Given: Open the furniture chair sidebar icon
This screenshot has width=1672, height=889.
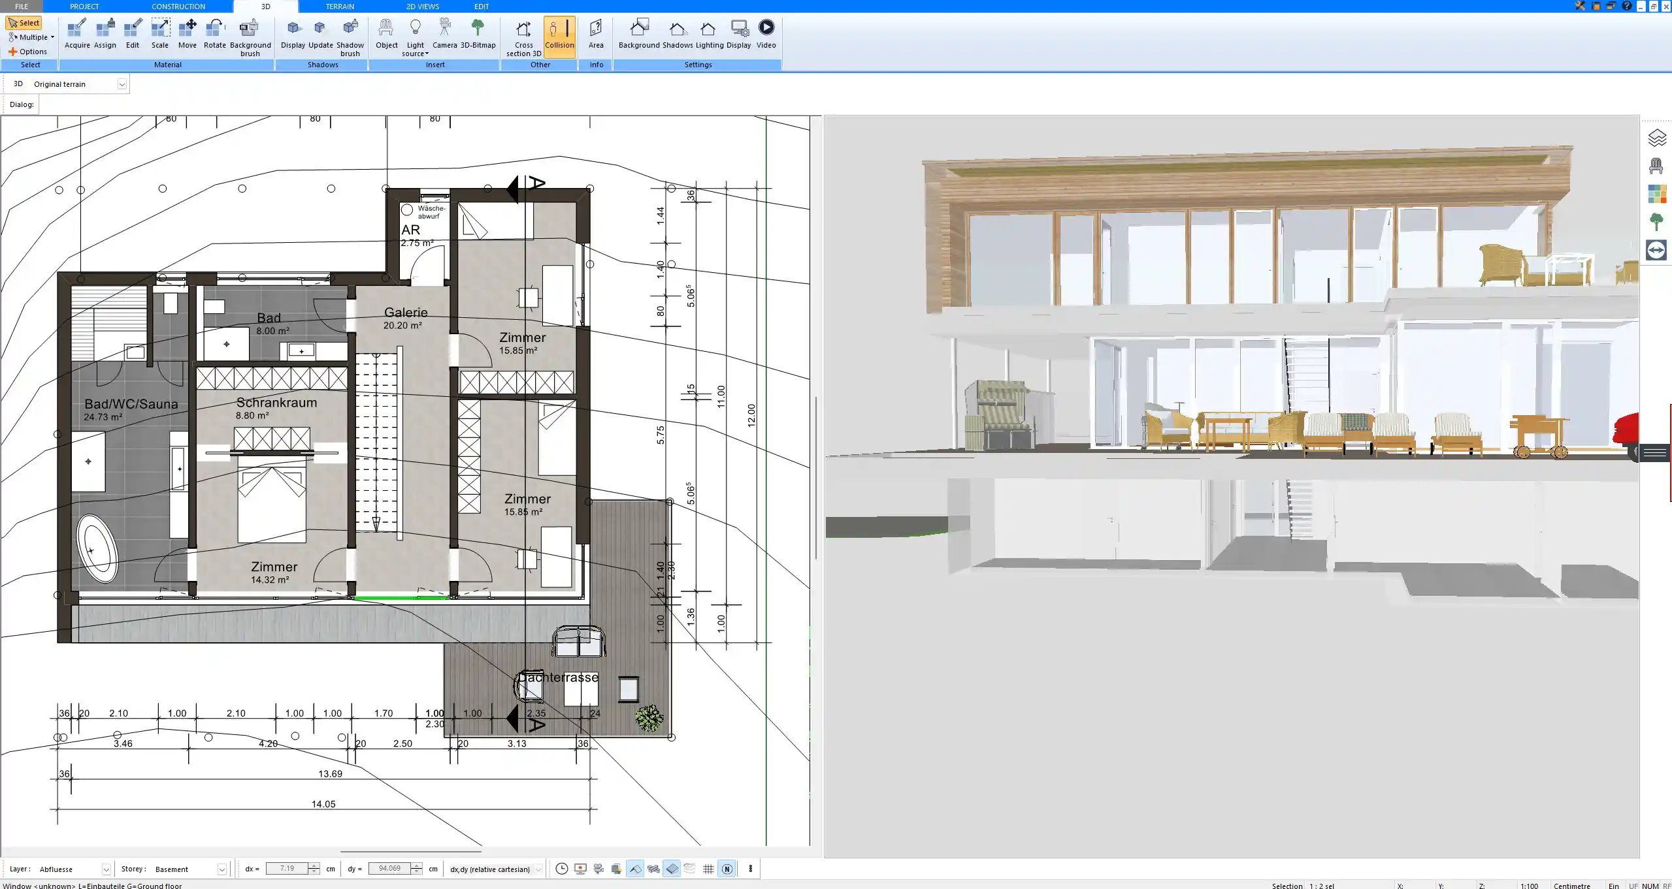Looking at the screenshot, I should pyautogui.click(x=1656, y=166).
